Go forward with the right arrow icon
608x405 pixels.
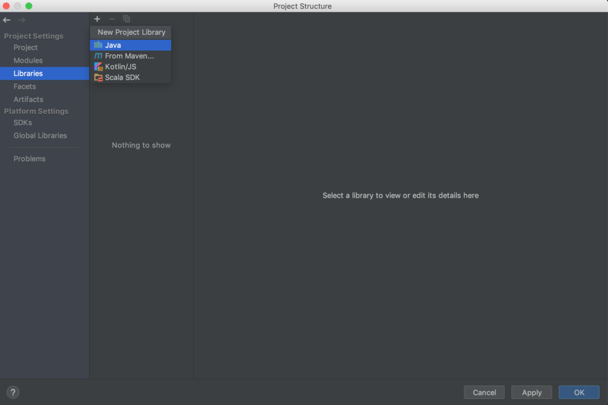(x=22, y=20)
